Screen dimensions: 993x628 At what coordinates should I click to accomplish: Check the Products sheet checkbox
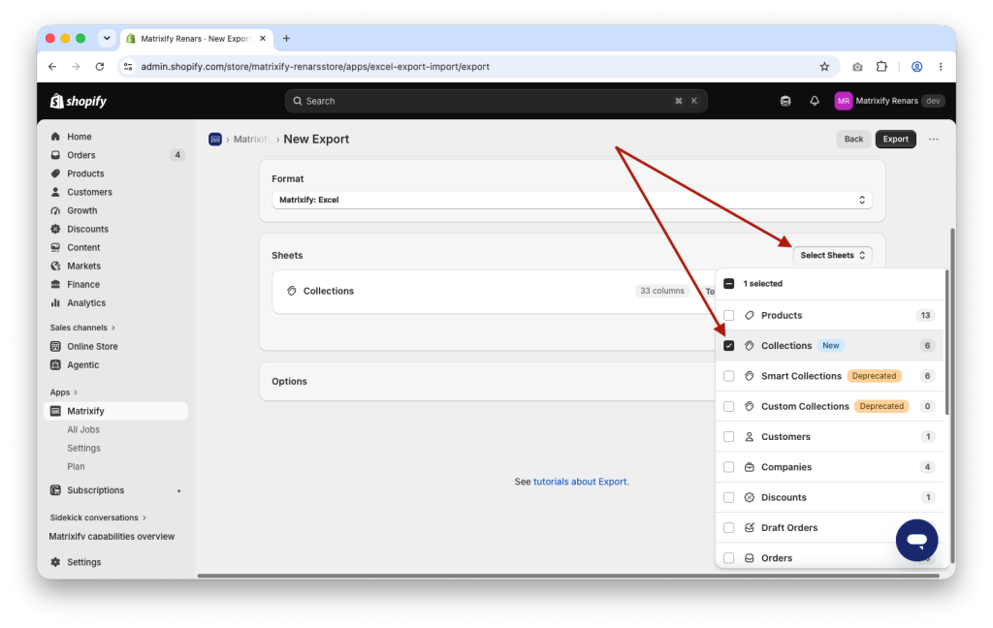(x=729, y=315)
